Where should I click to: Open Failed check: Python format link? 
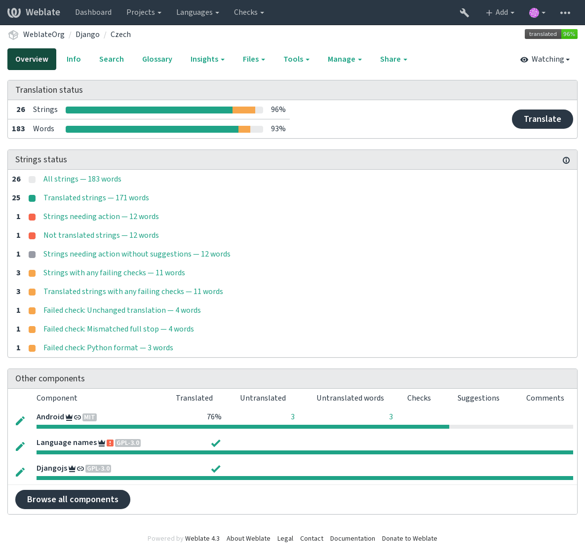tap(108, 348)
